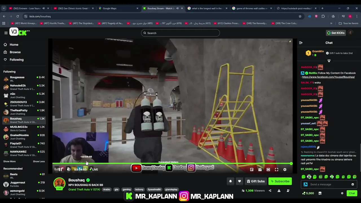Collapse the chat panel with arrow icon

pos(301,43)
